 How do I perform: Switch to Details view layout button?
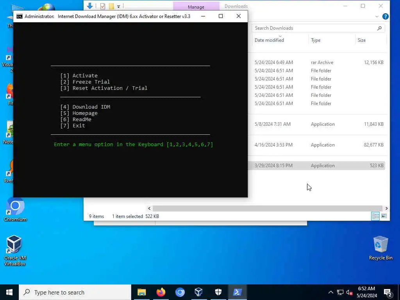[375, 216]
